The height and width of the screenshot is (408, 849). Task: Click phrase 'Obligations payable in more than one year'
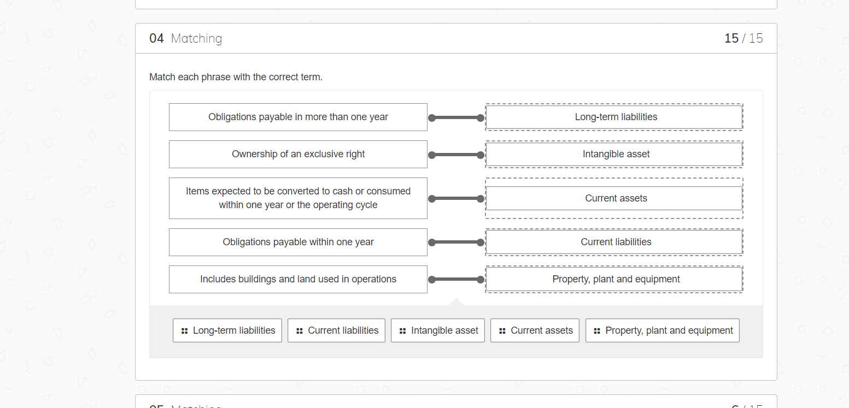tap(298, 117)
